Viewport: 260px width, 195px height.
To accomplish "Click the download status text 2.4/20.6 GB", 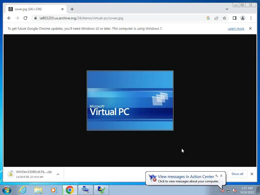I will coord(29,177).
